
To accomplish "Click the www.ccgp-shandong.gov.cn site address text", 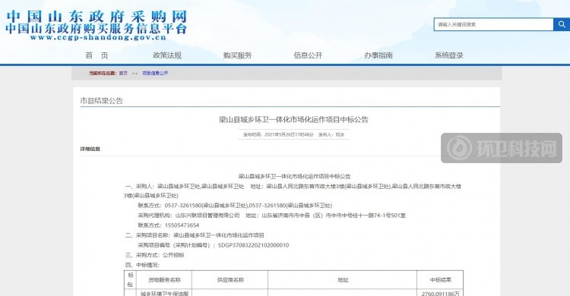I will pos(98,37).
